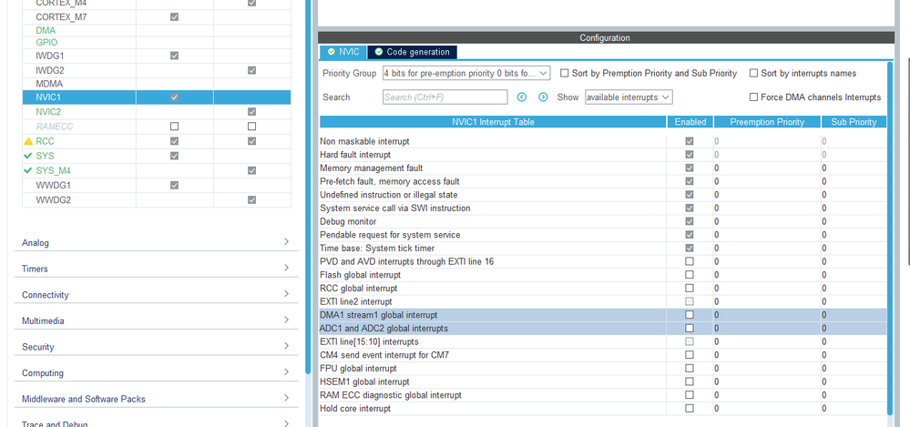
Task: Select Debug monitor interrupt row
Action: pos(603,221)
